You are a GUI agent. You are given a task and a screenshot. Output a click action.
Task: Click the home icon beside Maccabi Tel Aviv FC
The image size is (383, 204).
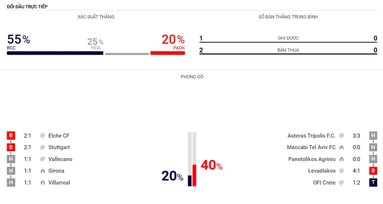coord(341,147)
